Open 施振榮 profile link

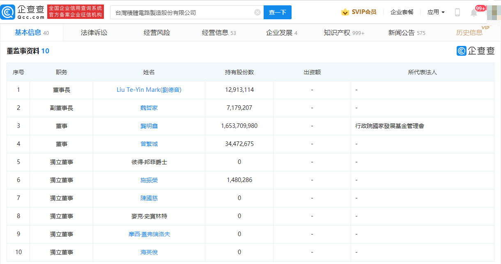[149, 180]
